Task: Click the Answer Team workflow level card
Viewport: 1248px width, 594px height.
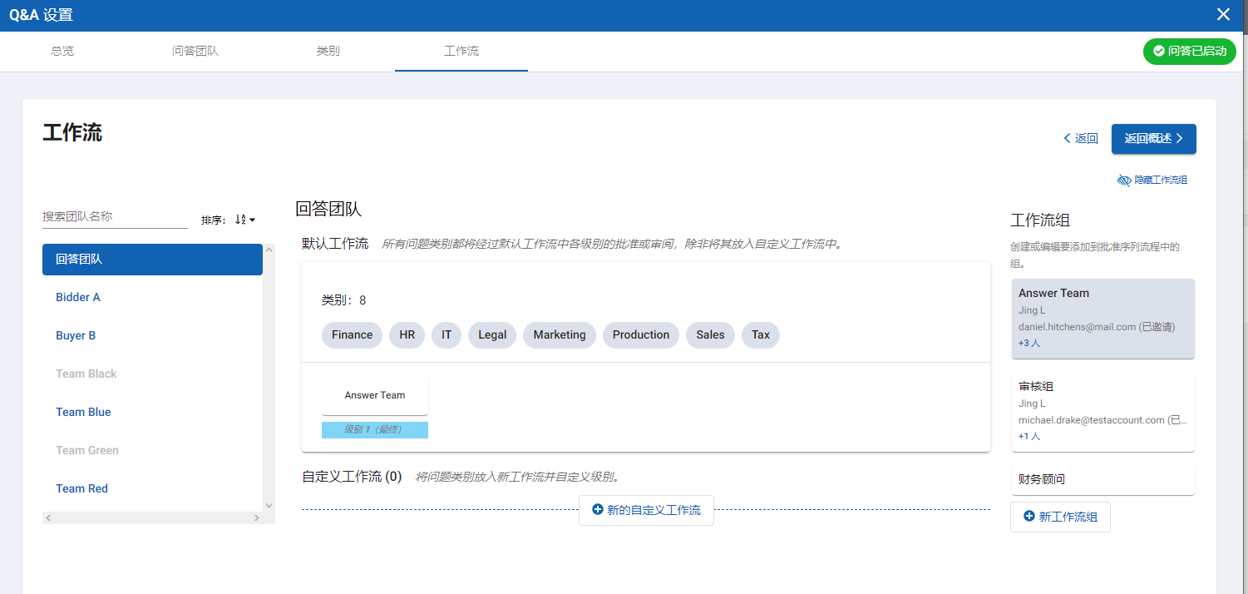Action: (x=375, y=395)
